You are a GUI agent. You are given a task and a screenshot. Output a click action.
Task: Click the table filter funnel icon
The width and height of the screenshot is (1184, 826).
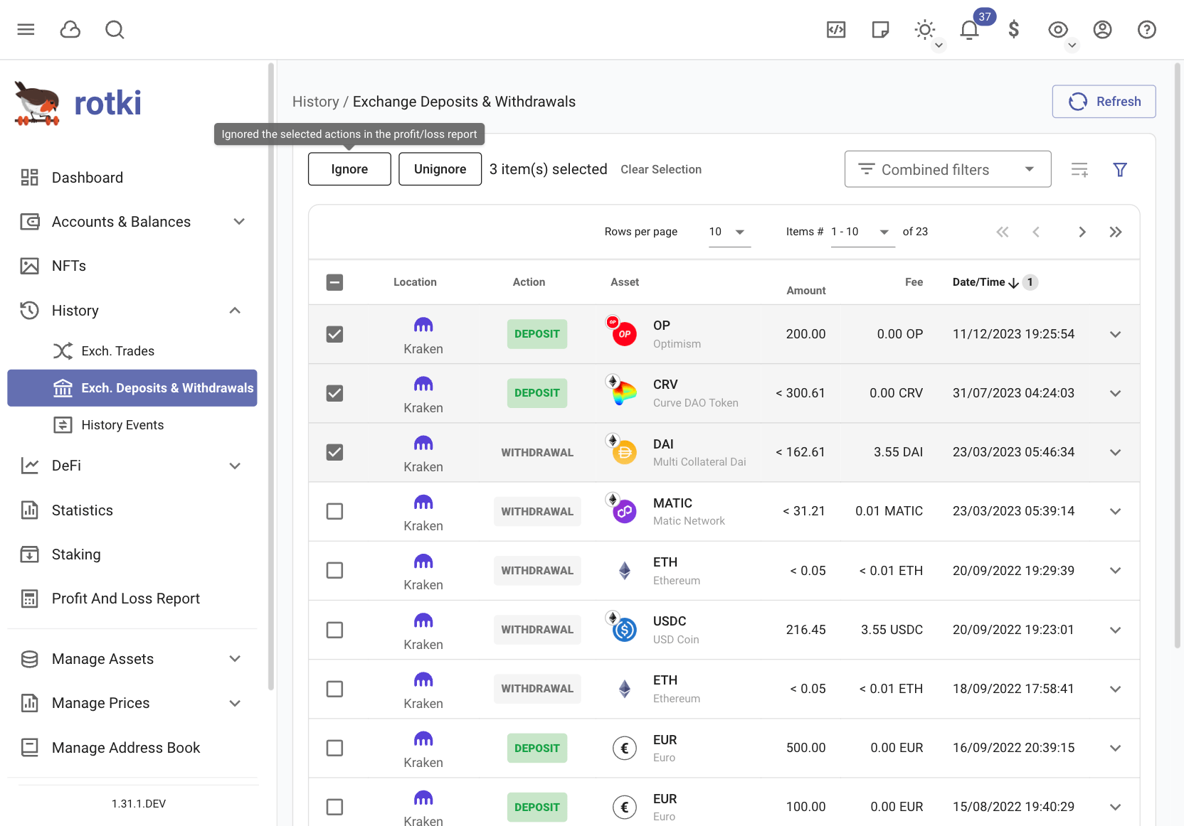click(1120, 169)
